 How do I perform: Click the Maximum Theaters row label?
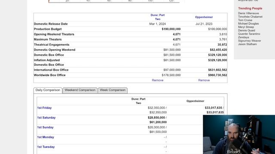pyautogui.click(x=48, y=39)
